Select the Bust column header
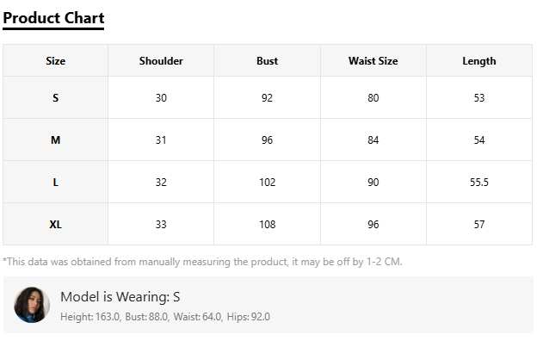The width and height of the screenshot is (537, 341). click(267, 61)
